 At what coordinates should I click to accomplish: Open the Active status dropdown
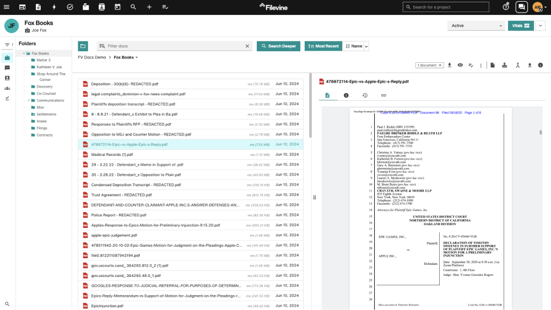(476, 25)
